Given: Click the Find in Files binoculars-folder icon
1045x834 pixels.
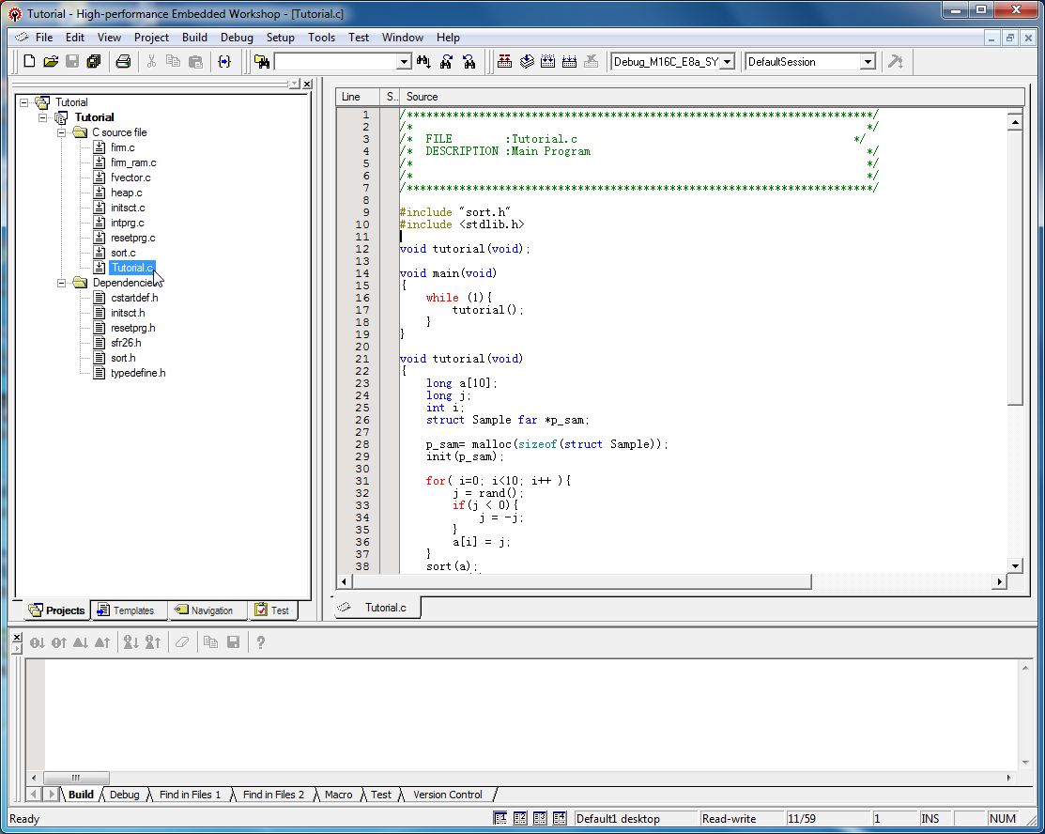Looking at the screenshot, I should (262, 62).
